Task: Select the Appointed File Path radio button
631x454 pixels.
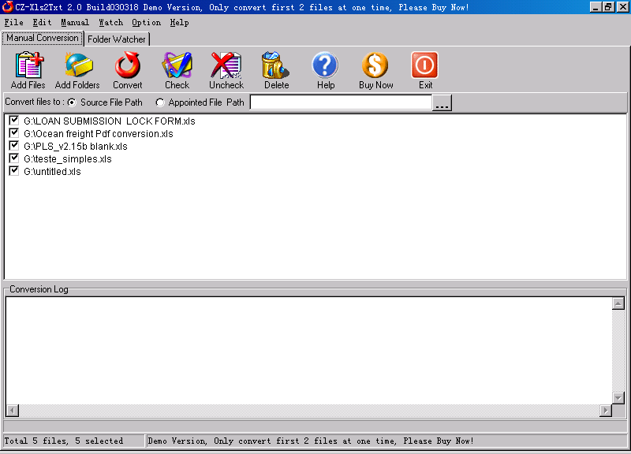Action: click(160, 103)
